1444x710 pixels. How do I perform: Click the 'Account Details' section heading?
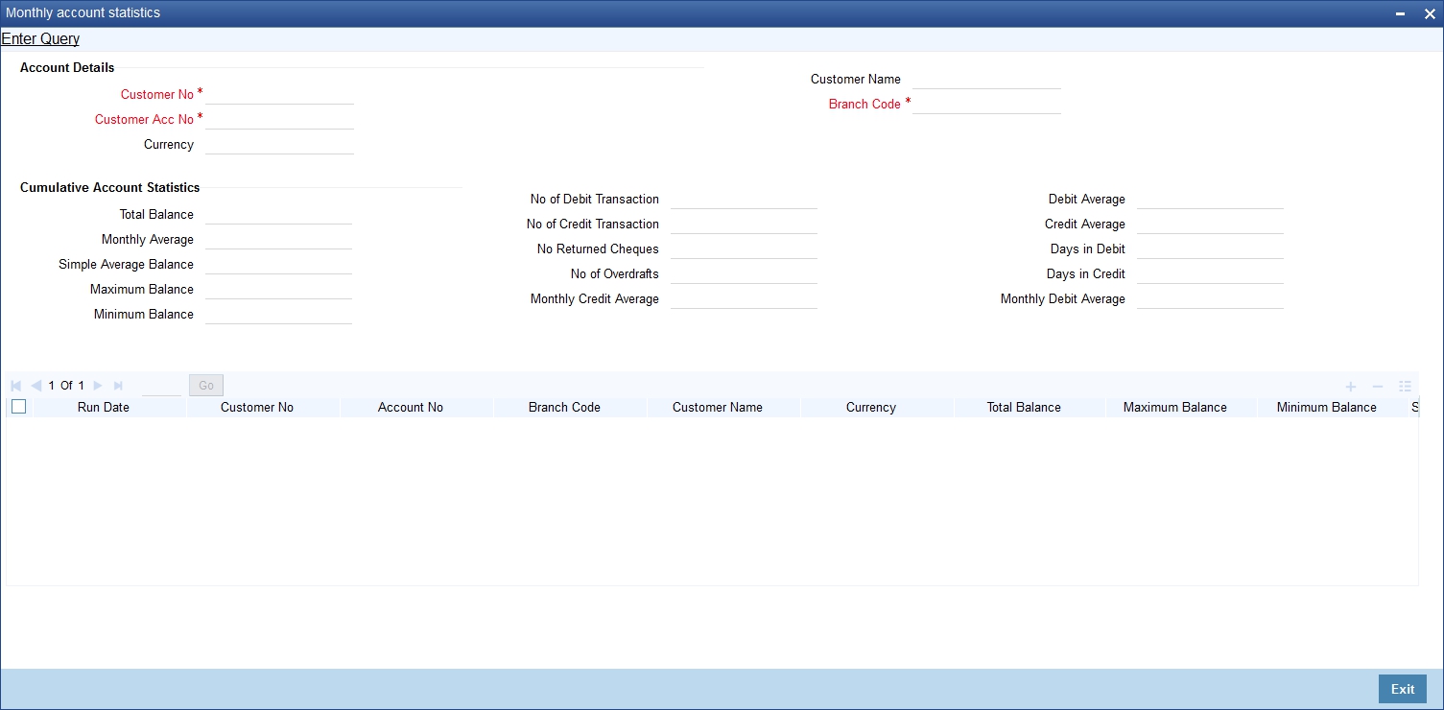coord(67,67)
